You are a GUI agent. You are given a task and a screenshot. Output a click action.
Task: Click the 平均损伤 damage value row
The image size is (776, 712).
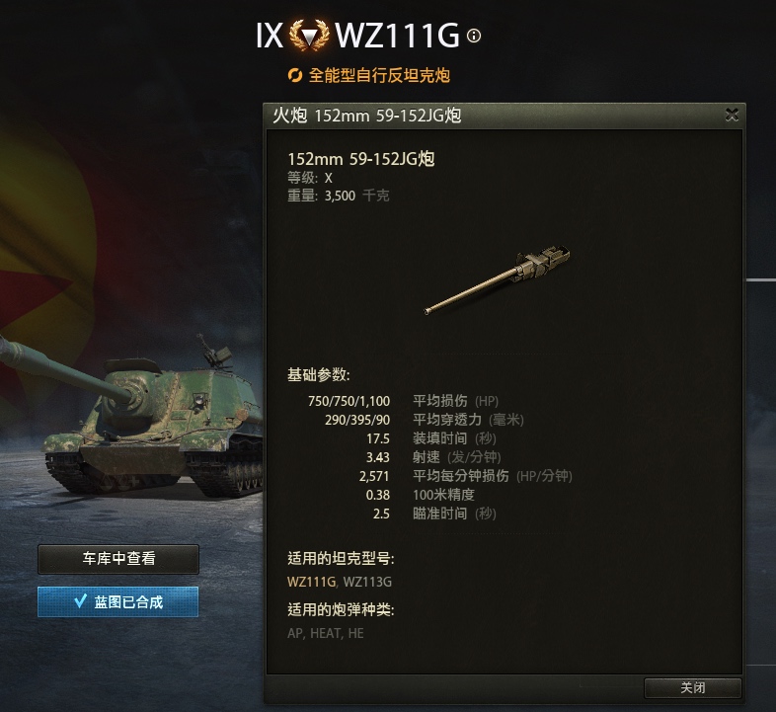pyautogui.click(x=403, y=401)
